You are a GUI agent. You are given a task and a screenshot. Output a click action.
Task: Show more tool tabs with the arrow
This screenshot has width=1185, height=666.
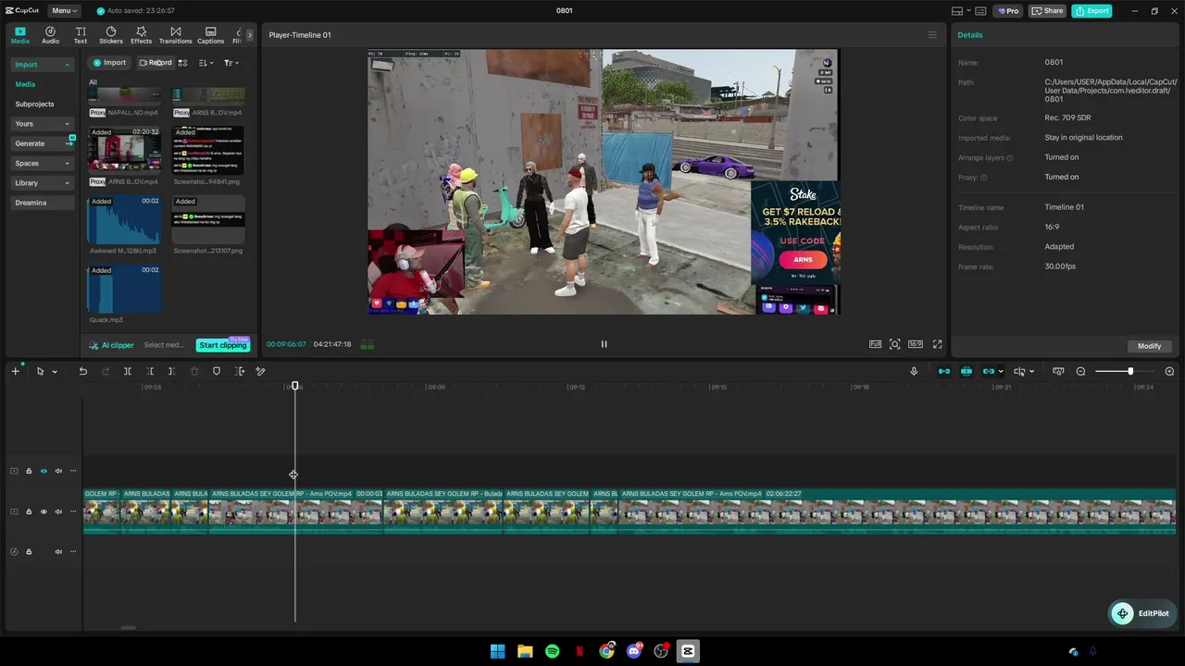pos(249,35)
